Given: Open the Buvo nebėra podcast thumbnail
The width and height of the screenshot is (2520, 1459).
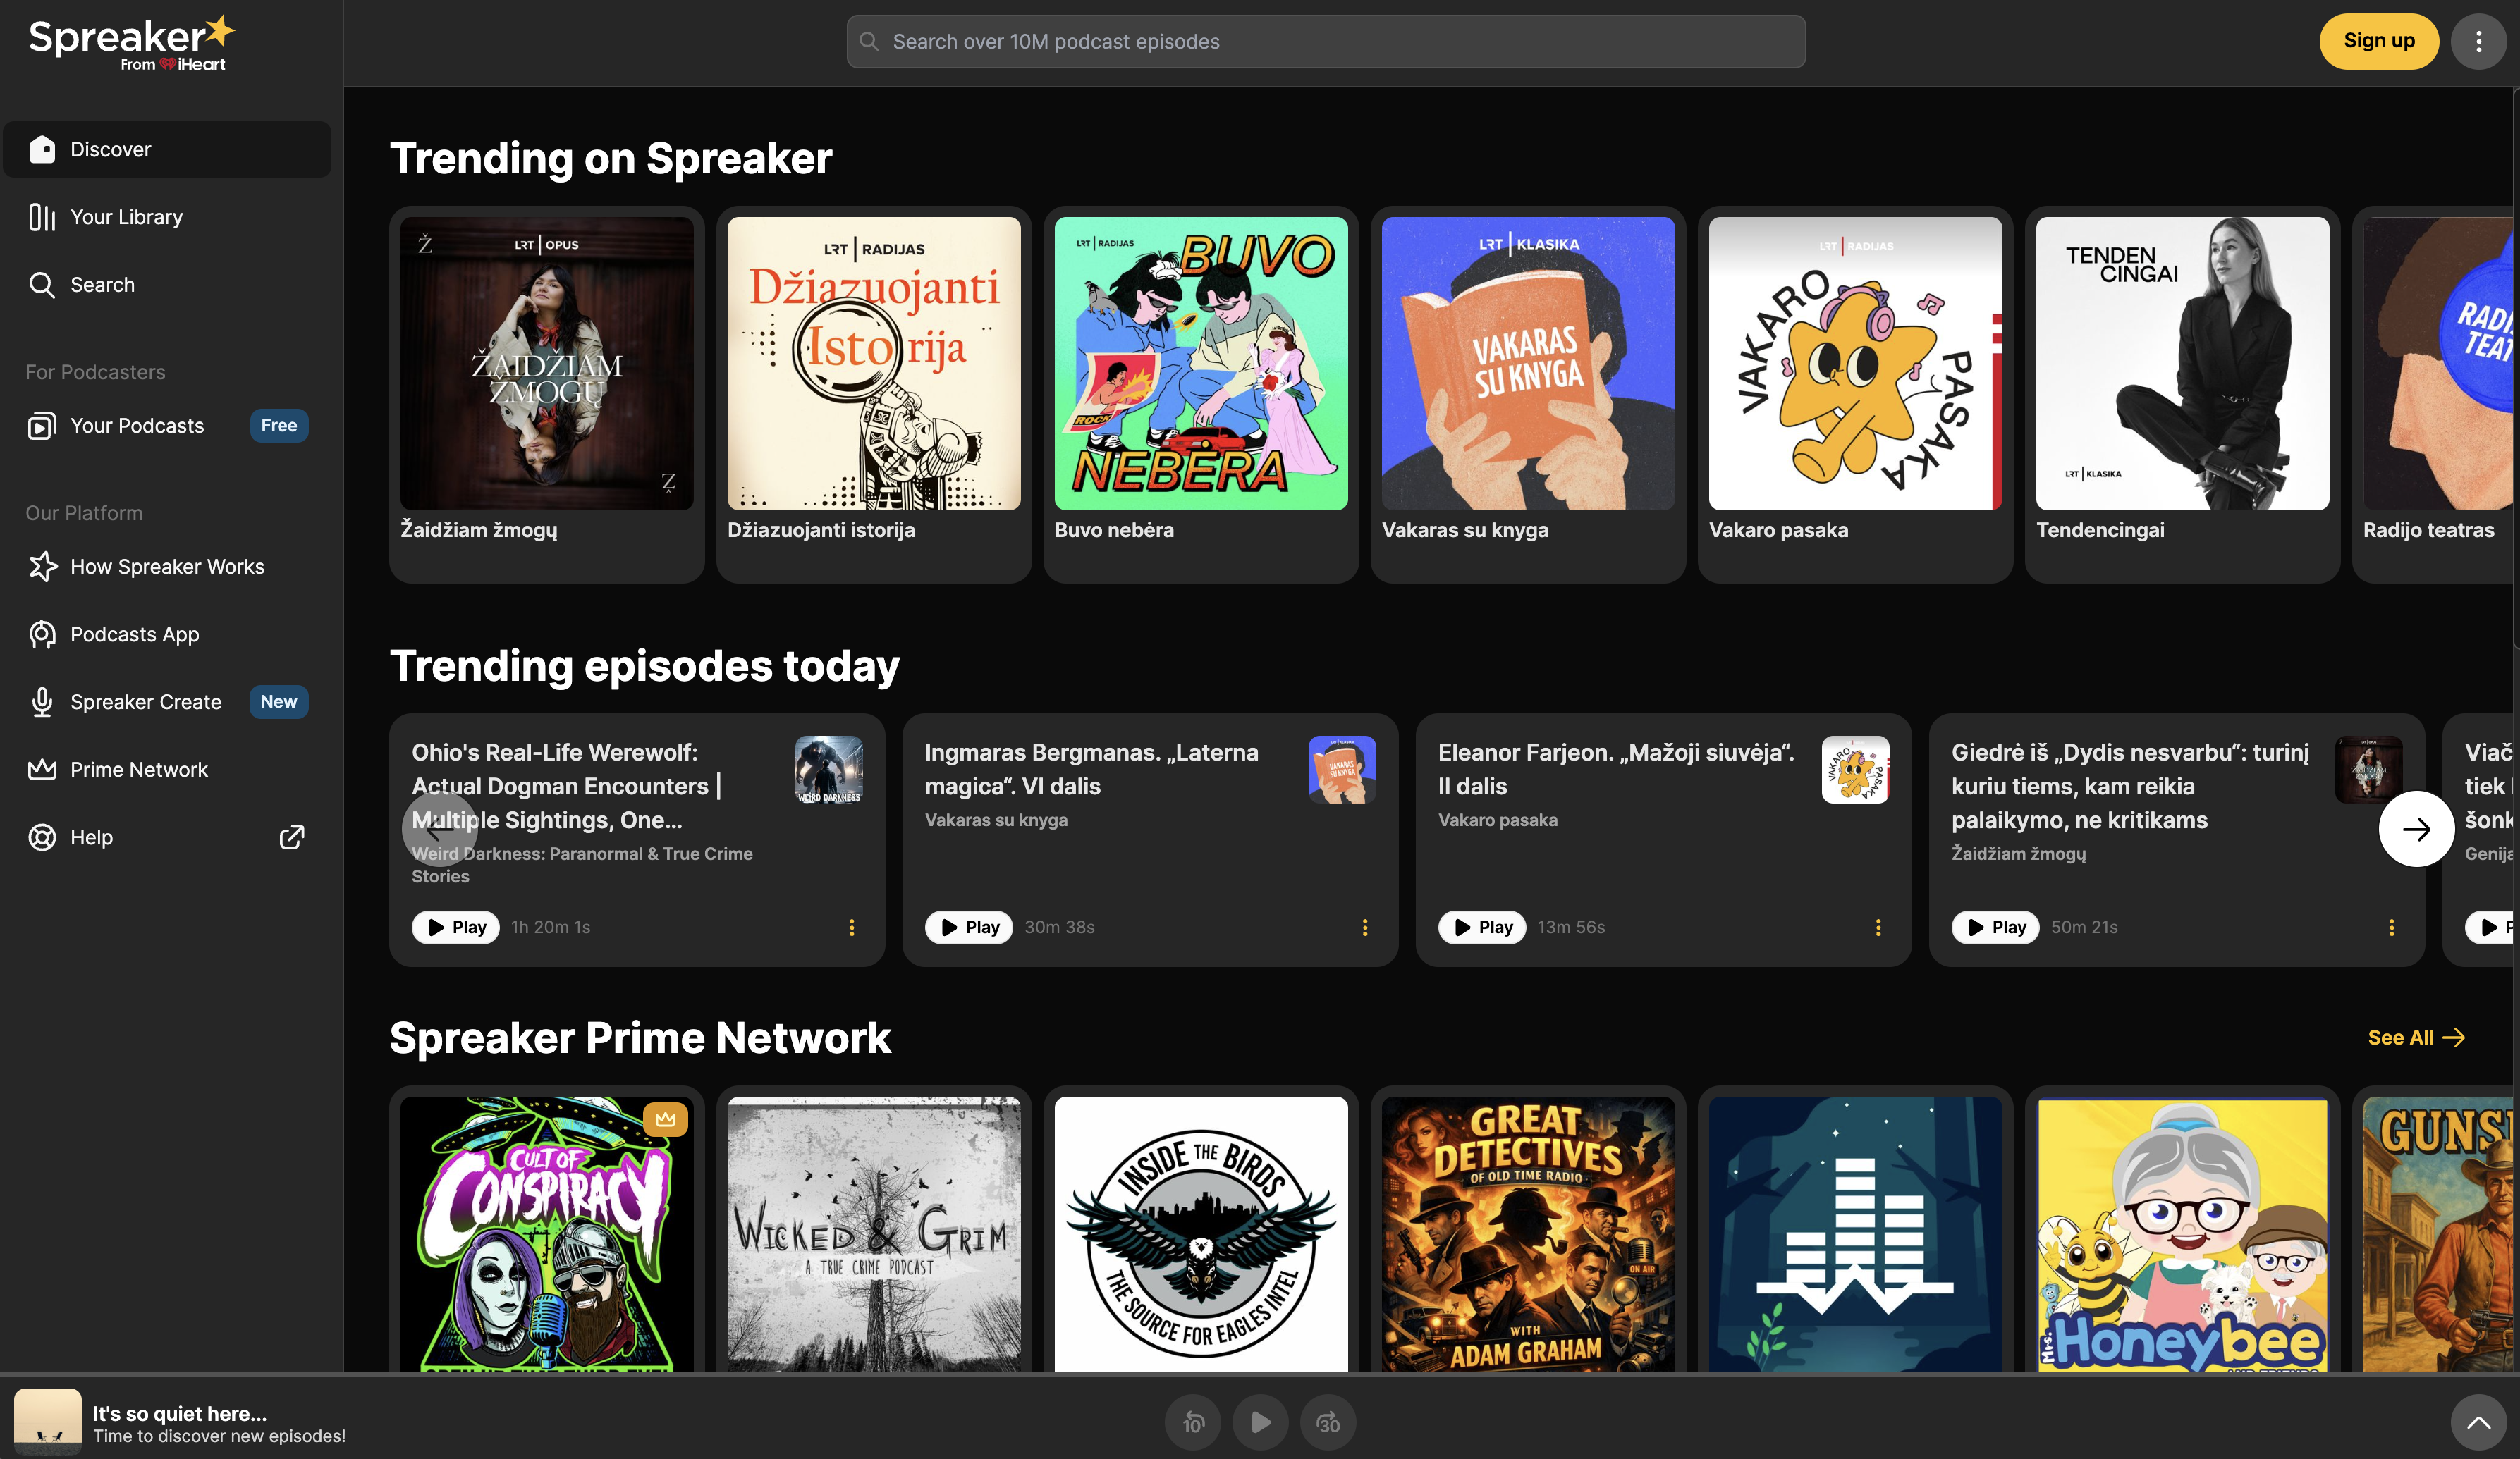Looking at the screenshot, I should (1200, 363).
